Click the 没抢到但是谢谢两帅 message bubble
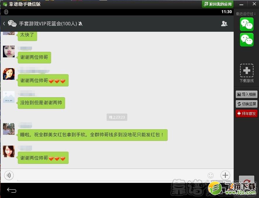Image resolution: width=259 pixels, height=198 pixels. [41, 103]
